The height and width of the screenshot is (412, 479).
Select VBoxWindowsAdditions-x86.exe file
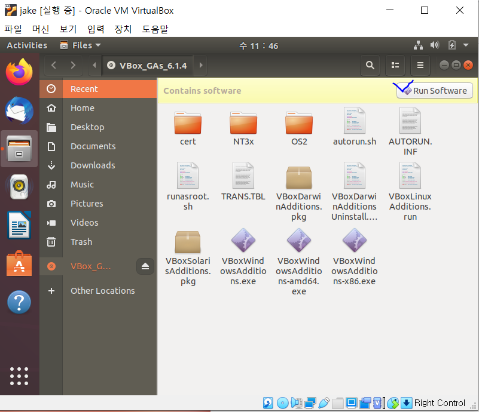click(355, 257)
